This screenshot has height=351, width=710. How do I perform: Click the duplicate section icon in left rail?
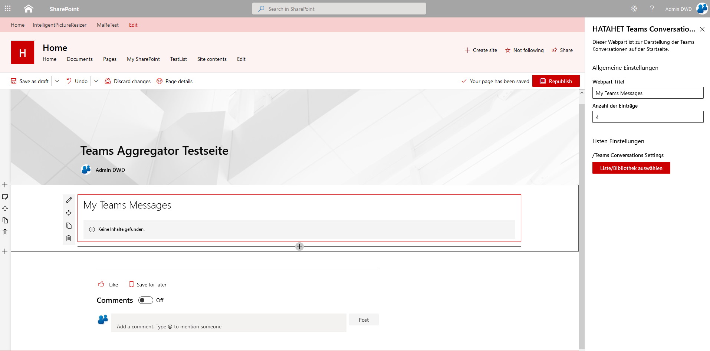coord(5,220)
